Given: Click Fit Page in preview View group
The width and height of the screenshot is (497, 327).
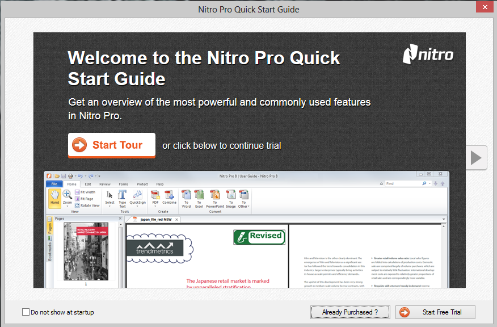Looking at the screenshot, I should [85, 199].
